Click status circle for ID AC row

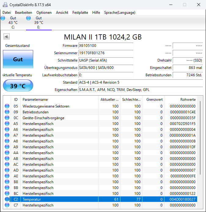click(7, 164)
